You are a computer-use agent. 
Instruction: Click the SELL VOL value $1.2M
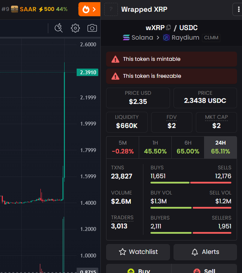tap(223, 201)
